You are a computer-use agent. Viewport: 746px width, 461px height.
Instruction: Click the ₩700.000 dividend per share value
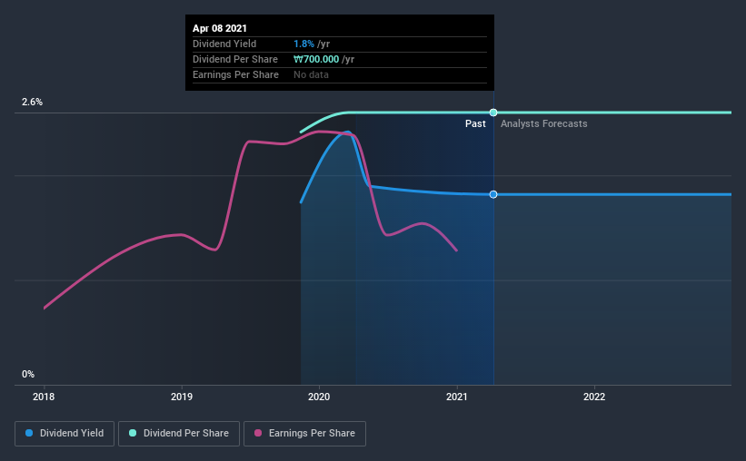pos(316,59)
